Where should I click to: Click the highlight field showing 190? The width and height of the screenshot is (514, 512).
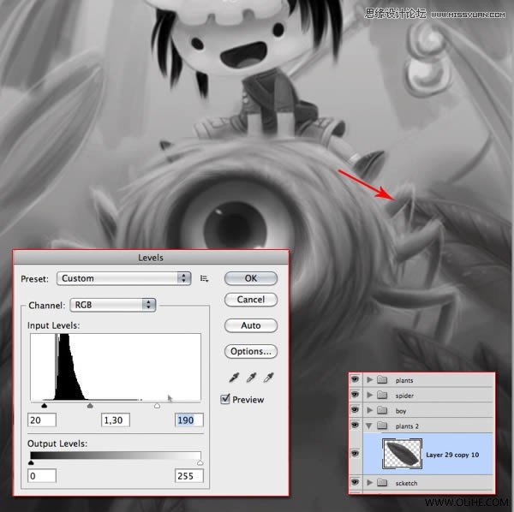pos(189,420)
